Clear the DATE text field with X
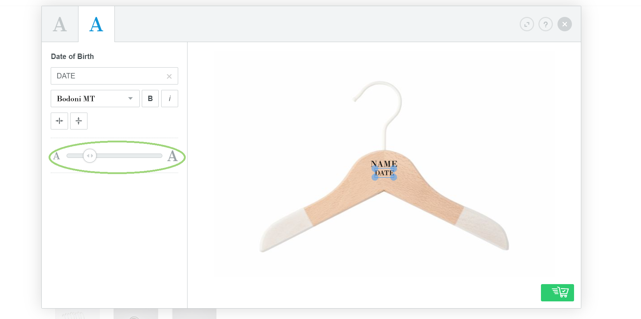 [169, 76]
